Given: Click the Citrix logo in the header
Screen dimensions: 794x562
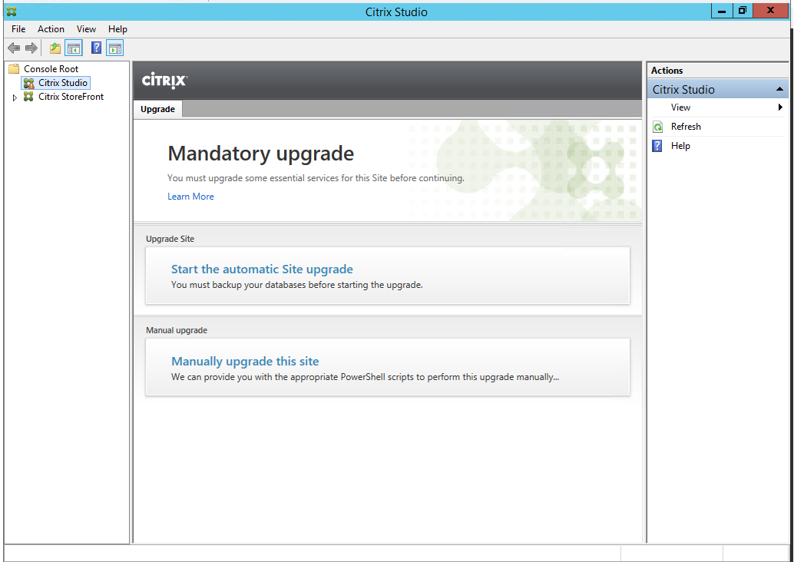Looking at the screenshot, I should (x=164, y=81).
